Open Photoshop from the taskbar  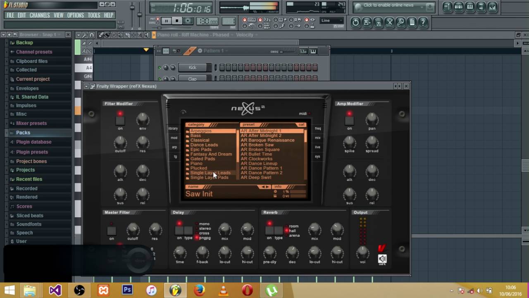pos(127,290)
